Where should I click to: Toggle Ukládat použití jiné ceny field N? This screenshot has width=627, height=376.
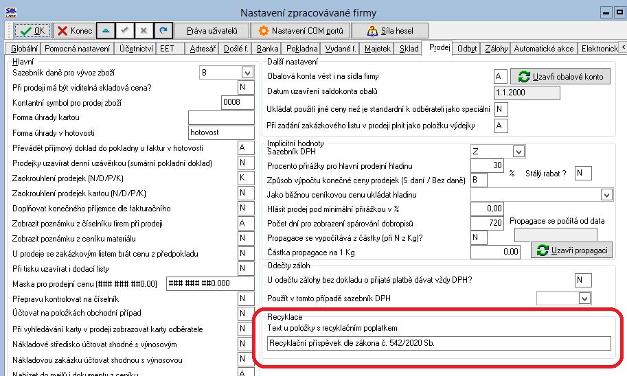(x=501, y=109)
